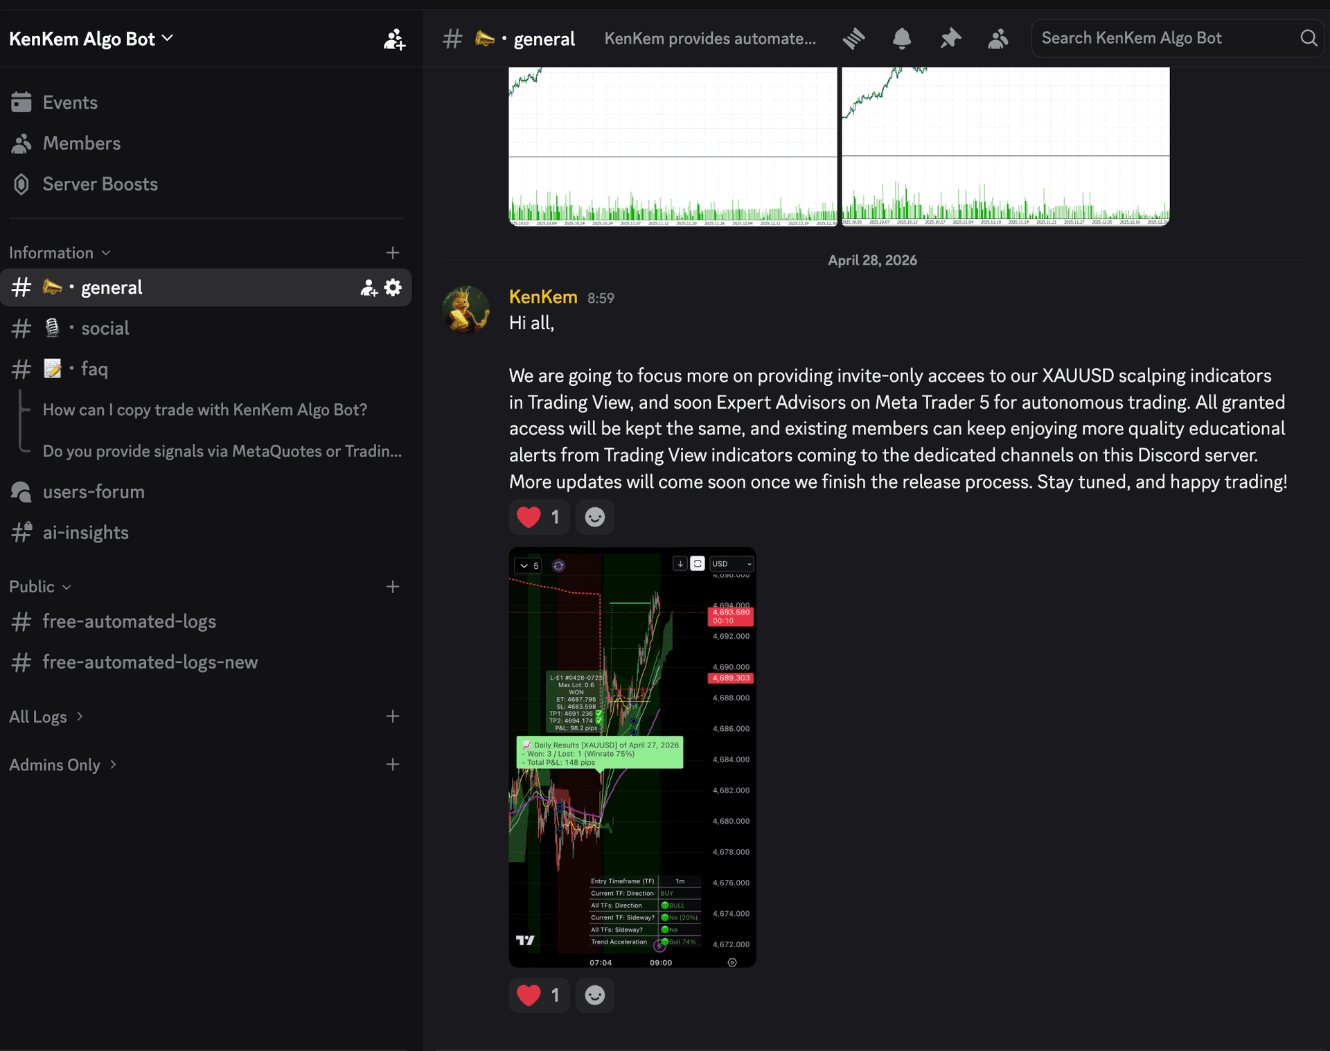Toggle heart reaction under the chart image
Image resolution: width=1330 pixels, height=1051 pixels.
point(539,996)
